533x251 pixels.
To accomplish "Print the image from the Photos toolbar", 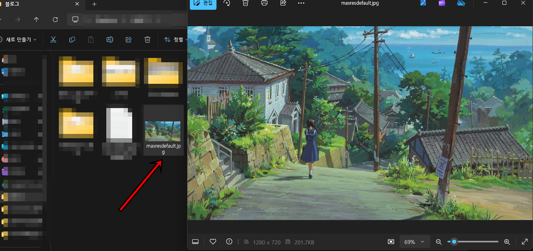I will tap(264, 3).
